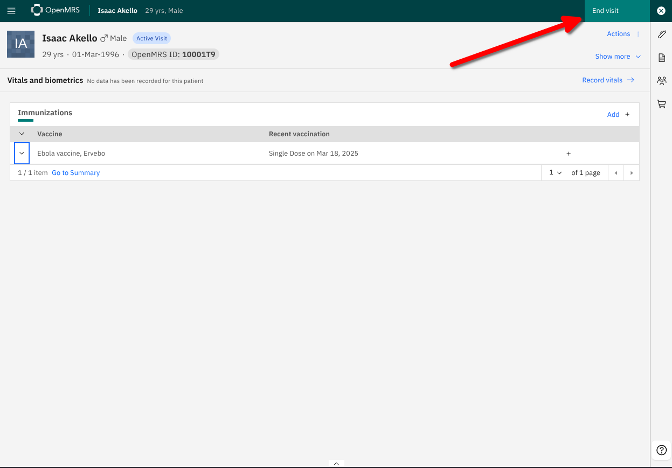Screen dimensions: 672x468
Task: Add a new immunization
Action: pos(618,114)
